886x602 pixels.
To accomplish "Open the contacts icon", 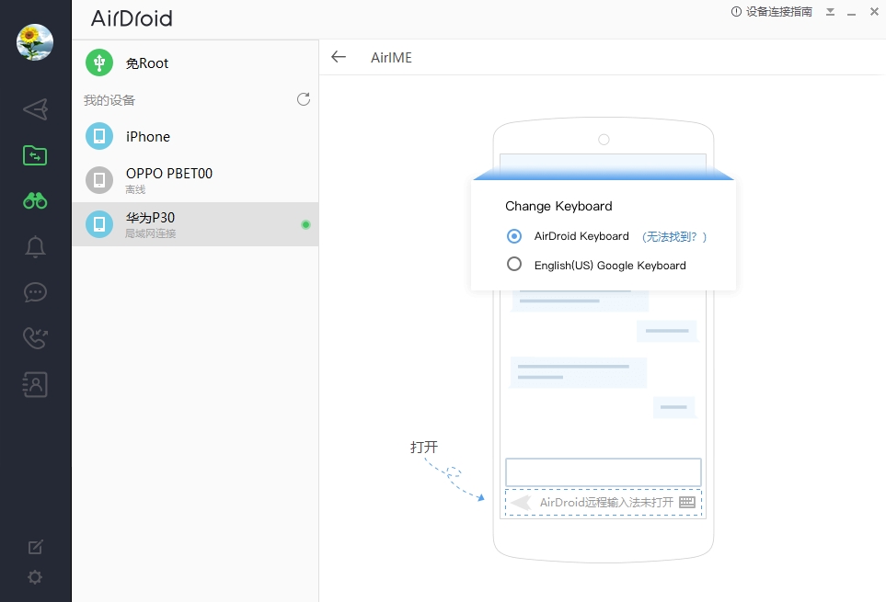I will tap(35, 384).
